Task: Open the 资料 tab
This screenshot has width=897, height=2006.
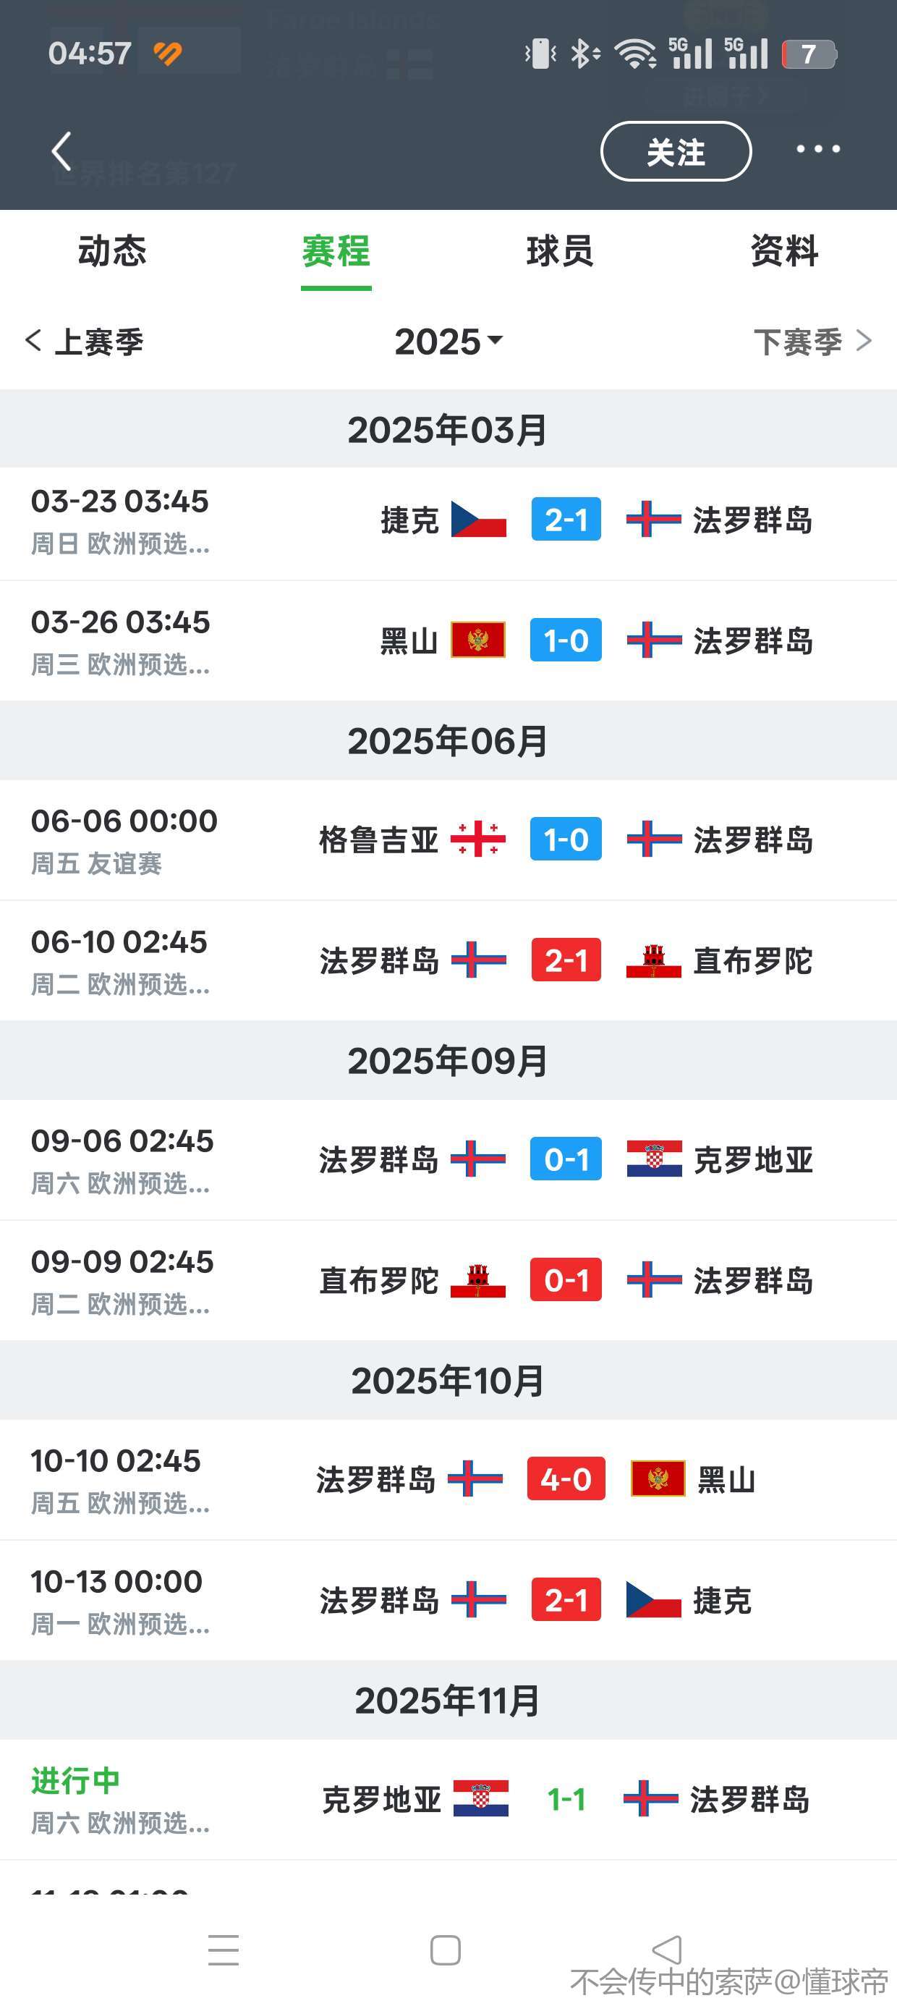Action: coord(784,252)
